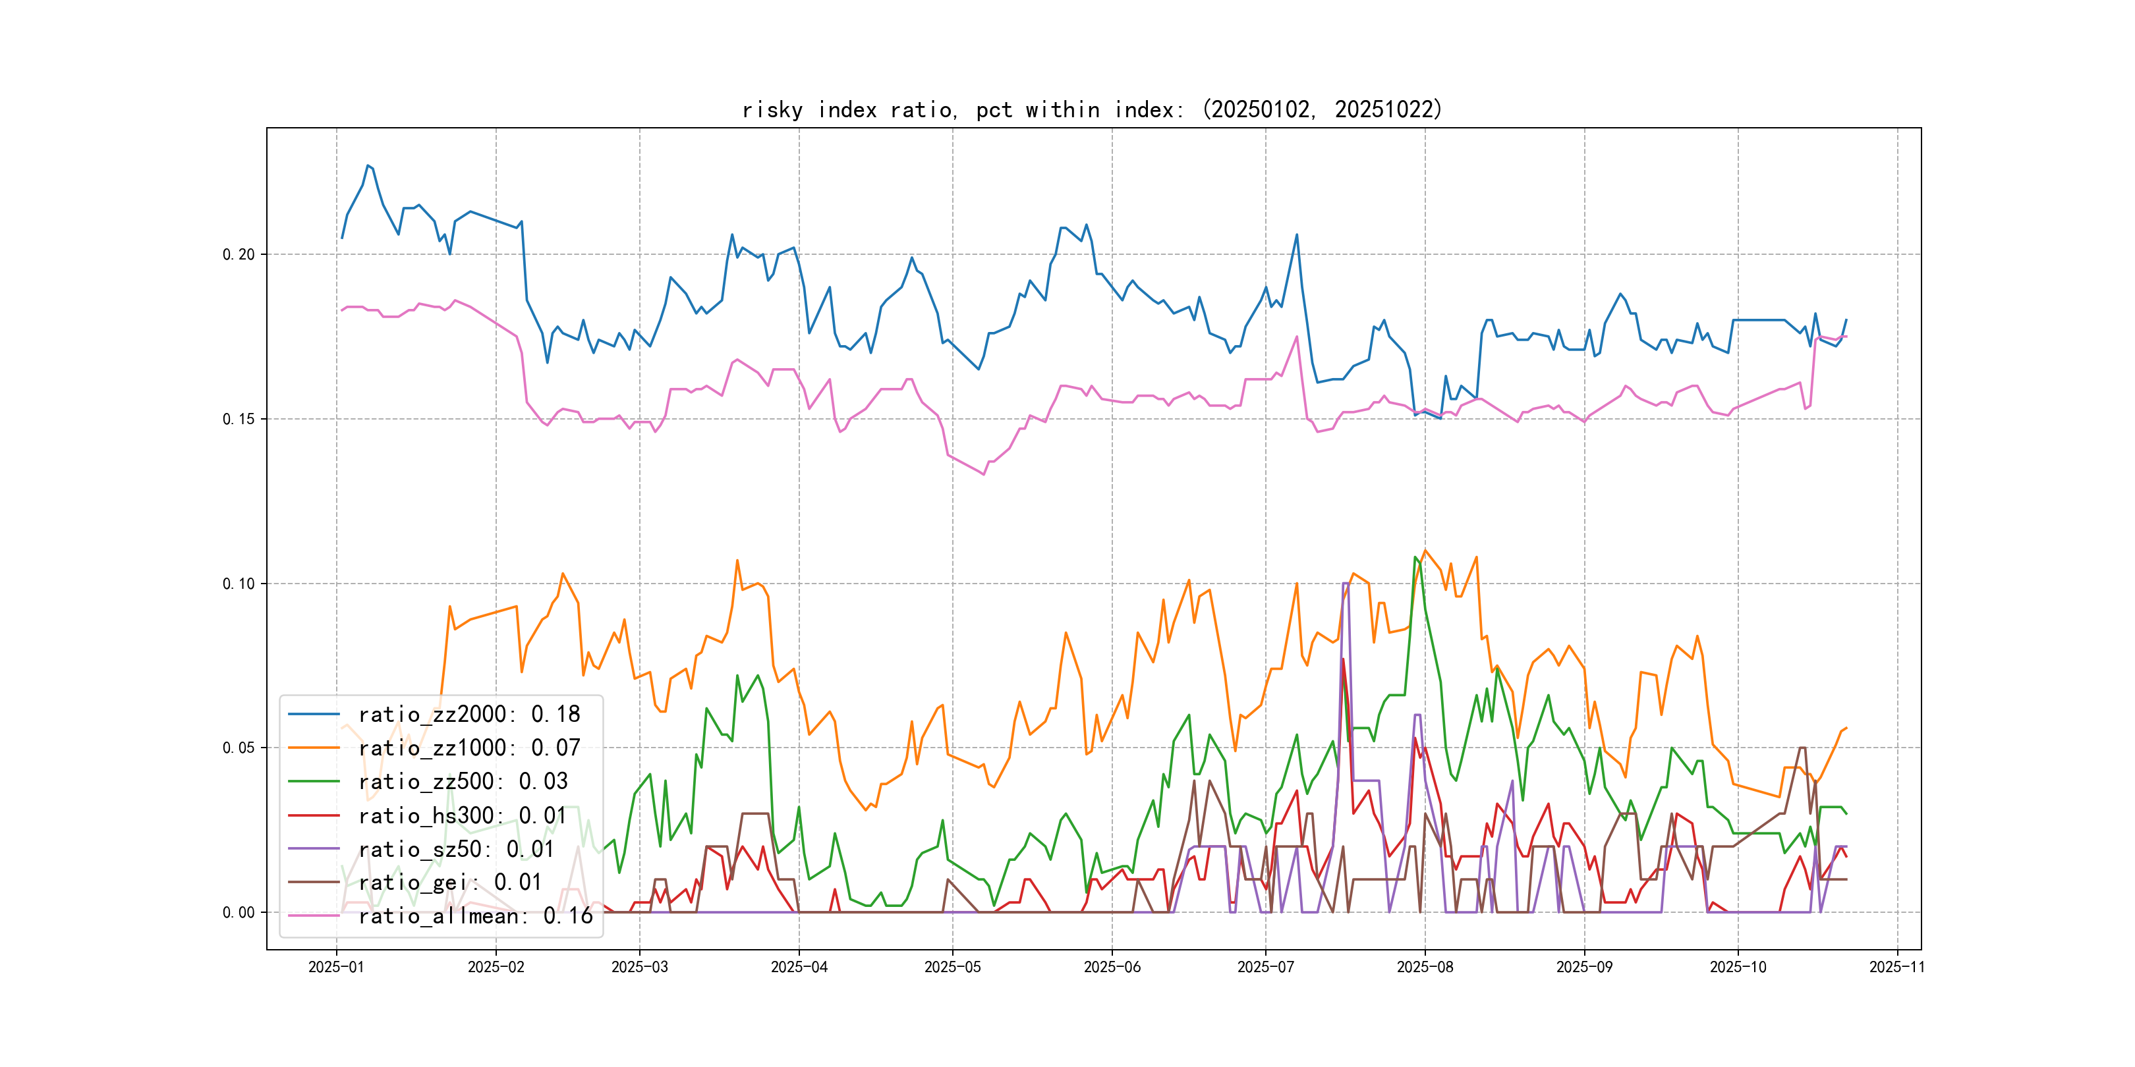This screenshot has width=2135, height=1067.
Task: Click the 0.20 y-axis tick label
Action: [x=238, y=254]
